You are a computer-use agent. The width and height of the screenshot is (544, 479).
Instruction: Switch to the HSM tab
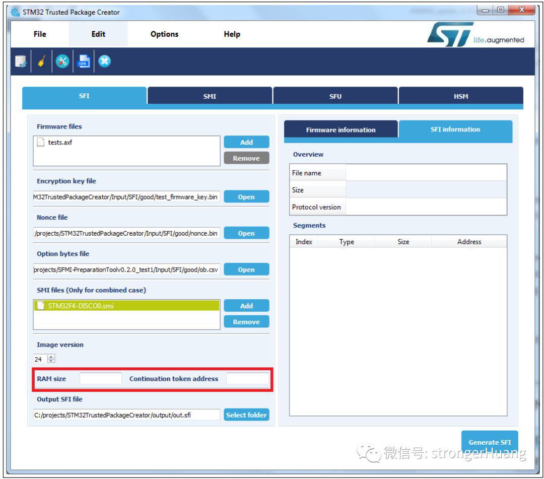tap(461, 96)
